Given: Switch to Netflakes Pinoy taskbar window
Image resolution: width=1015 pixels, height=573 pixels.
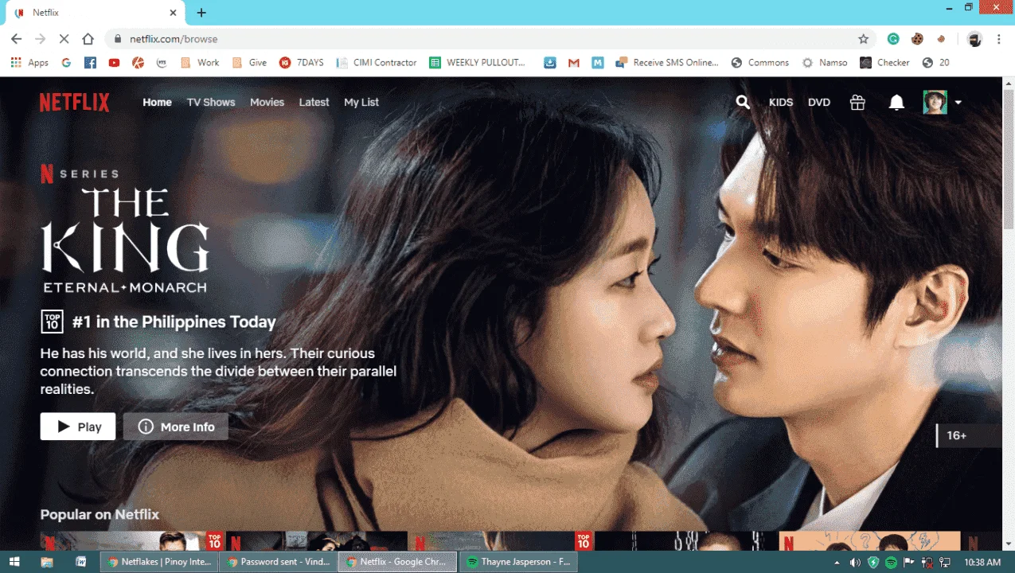Looking at the screenshot, I should 159,562.
